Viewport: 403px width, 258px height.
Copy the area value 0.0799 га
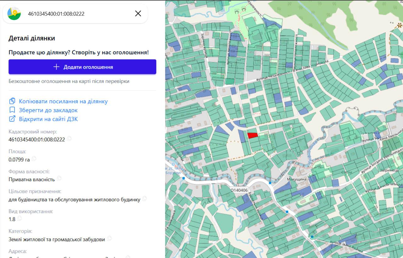[34, 159]
